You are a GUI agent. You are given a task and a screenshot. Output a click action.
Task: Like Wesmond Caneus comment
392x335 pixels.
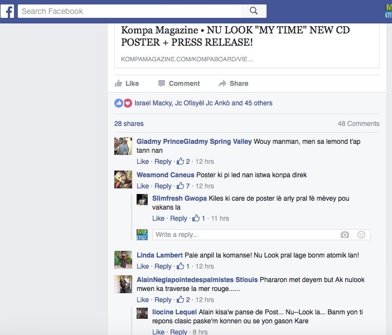[x=143, y=186]
